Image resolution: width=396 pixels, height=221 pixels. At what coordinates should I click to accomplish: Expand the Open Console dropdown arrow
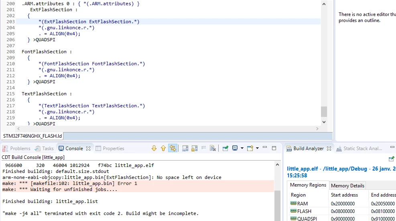click(257, 148)
